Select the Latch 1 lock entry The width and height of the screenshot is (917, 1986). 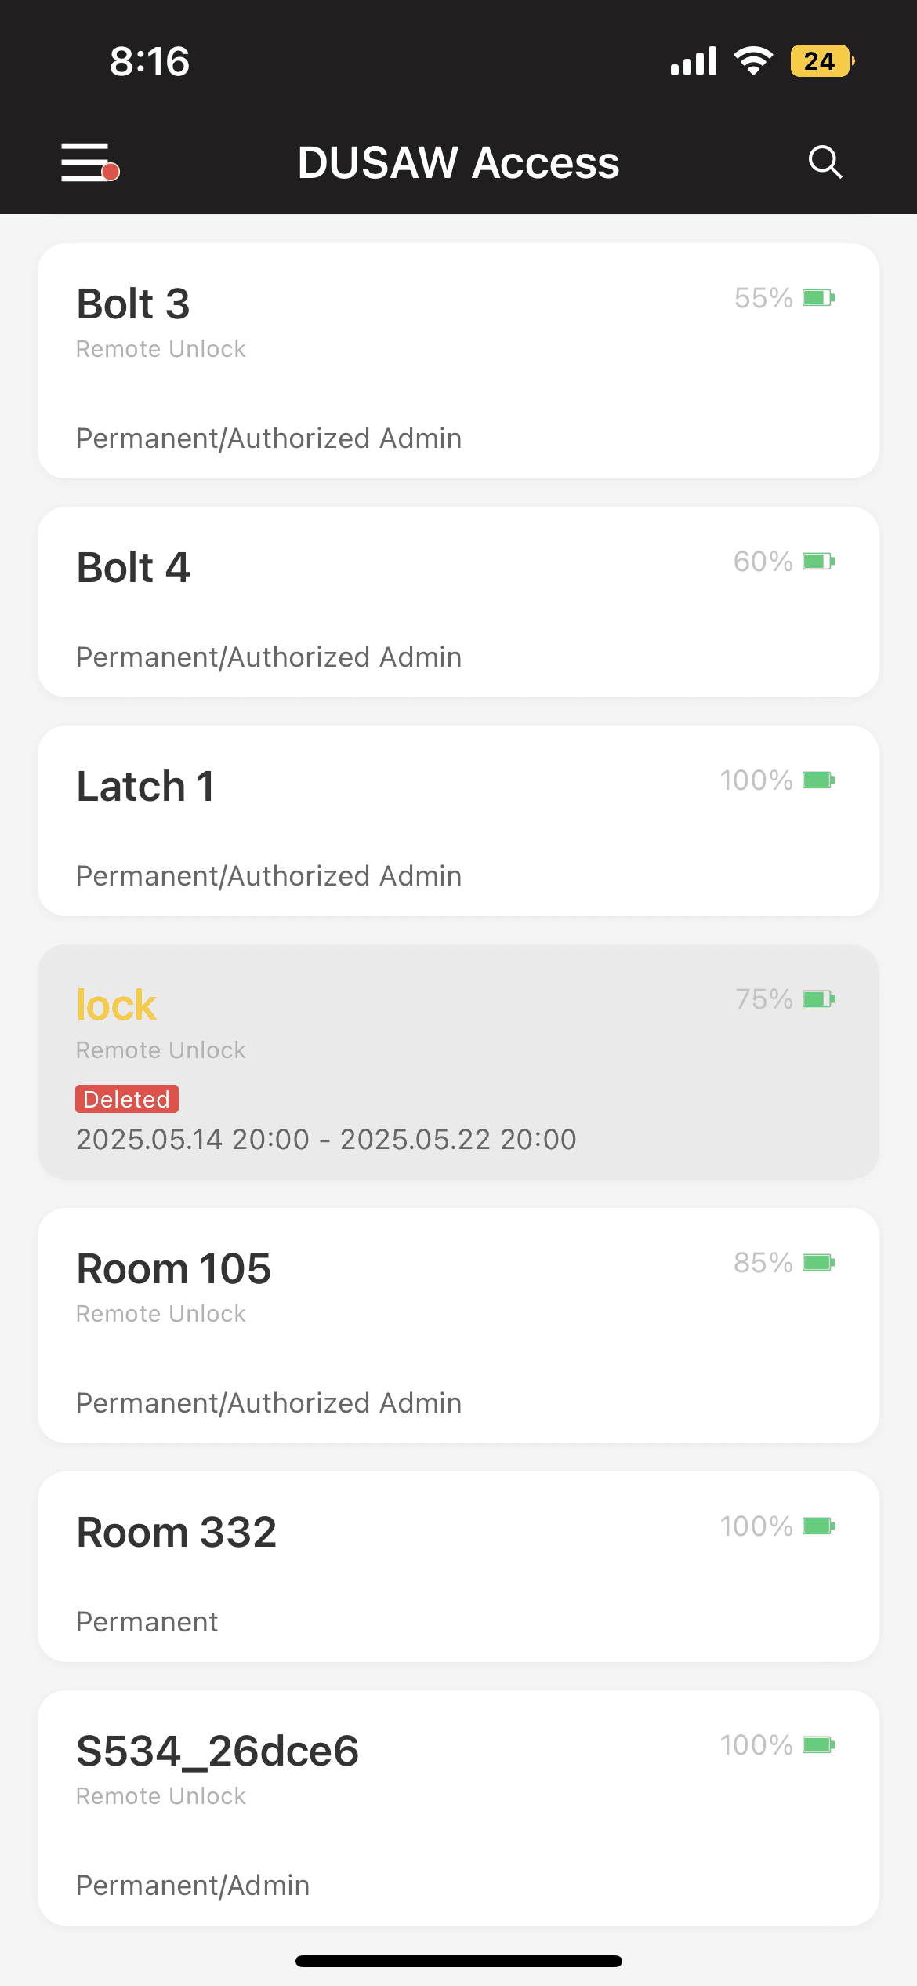458,820
